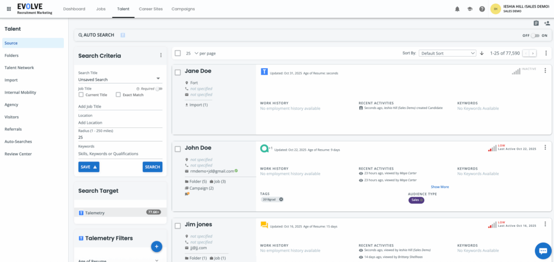Image resolution: width=554 pixels, height=262 pixels.
Task: Open the chat support bubble icon
Action: coord(542,251)
